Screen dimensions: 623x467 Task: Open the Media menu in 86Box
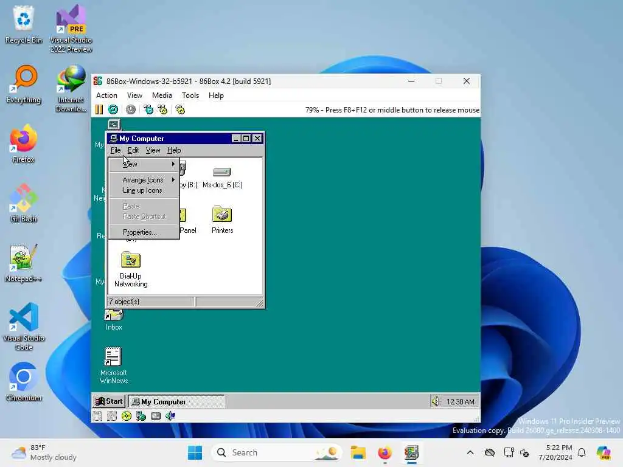[162, 95]
